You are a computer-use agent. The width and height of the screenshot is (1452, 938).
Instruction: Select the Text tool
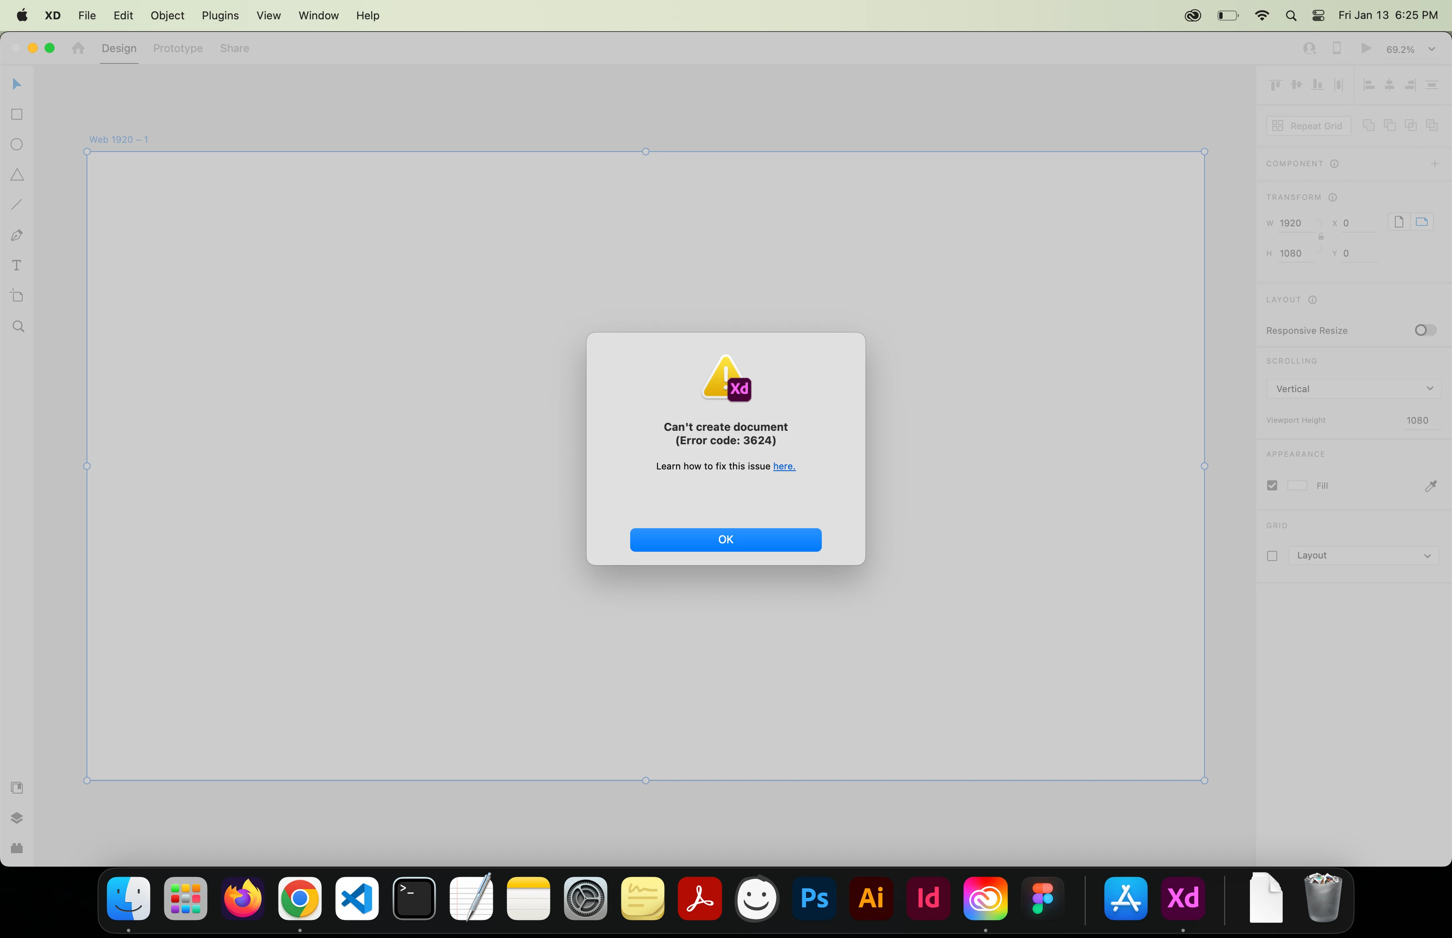pos(17,265)
